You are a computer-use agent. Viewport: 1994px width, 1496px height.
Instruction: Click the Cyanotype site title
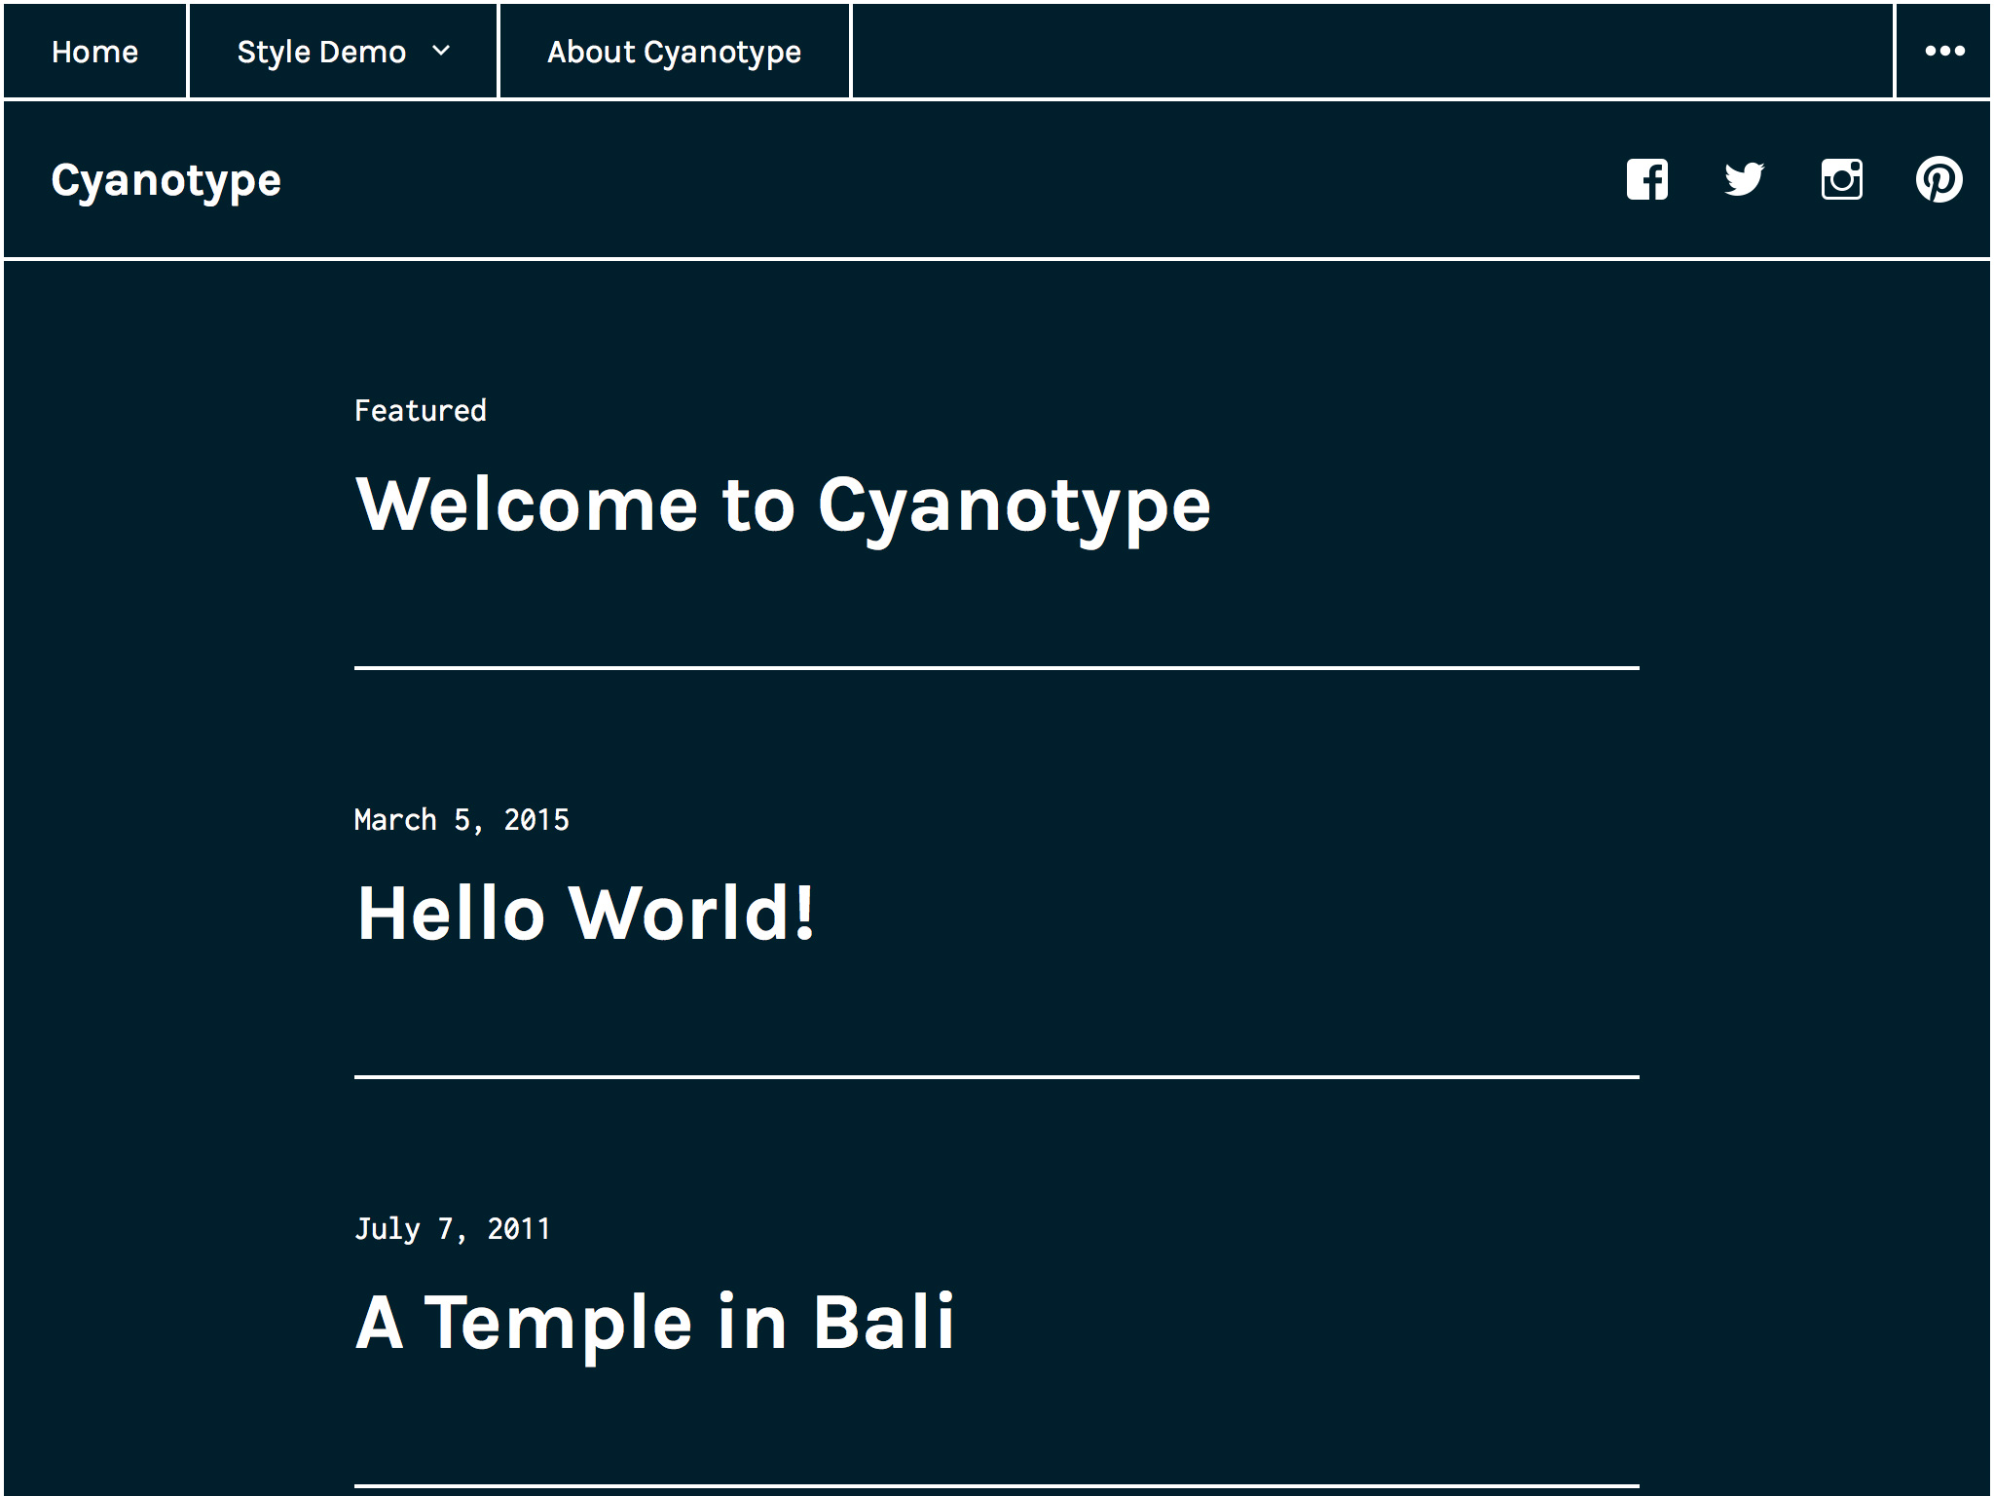[x=166, y=181]
